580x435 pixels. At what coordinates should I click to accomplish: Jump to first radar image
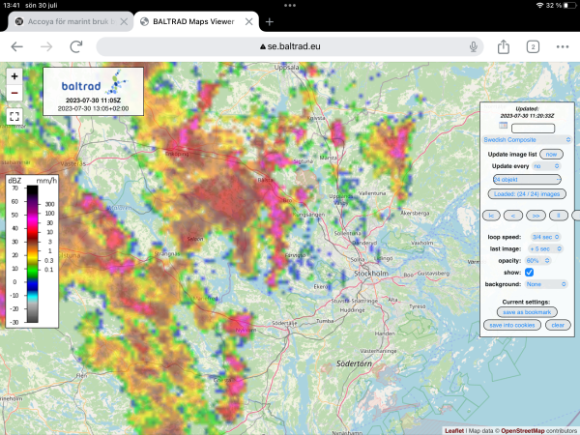tap(491, 215)
